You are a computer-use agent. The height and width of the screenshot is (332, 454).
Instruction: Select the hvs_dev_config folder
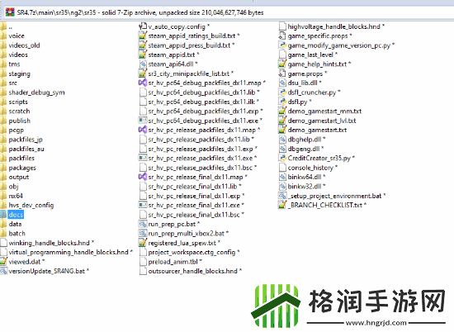point(27,205)
